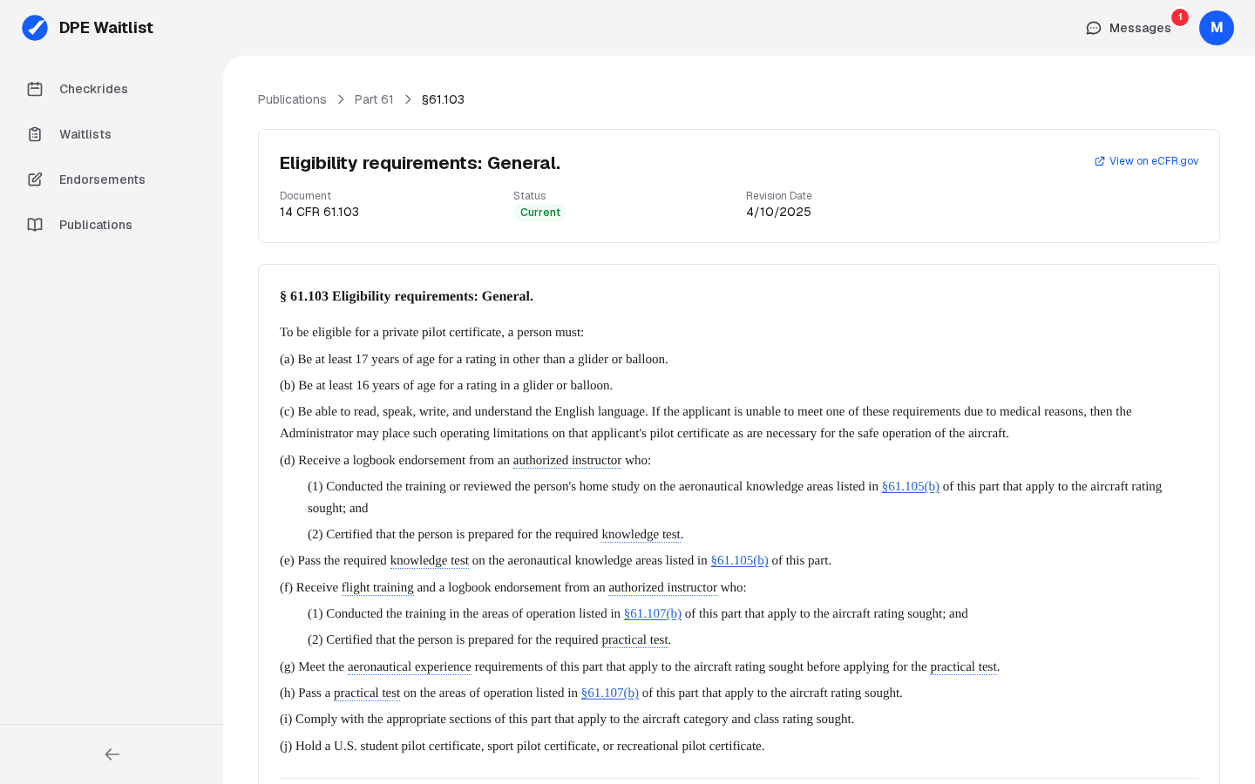This screenshot has width=1255, height=784.
Task: Select the Waitlists clipboard icon
Action: [x=35, y=134]
